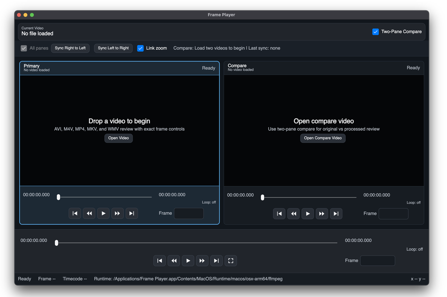The image size is (447, 297).
Task: Focus Frame input field in bottom controls
Action: pyautogui.click(x=378, y=261)
